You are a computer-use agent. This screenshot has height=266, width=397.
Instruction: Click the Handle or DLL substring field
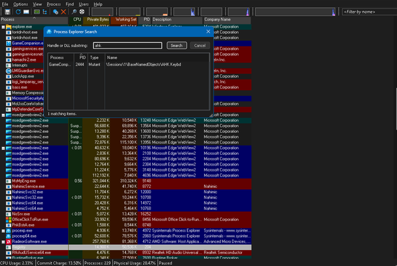[x=128, y=46]
